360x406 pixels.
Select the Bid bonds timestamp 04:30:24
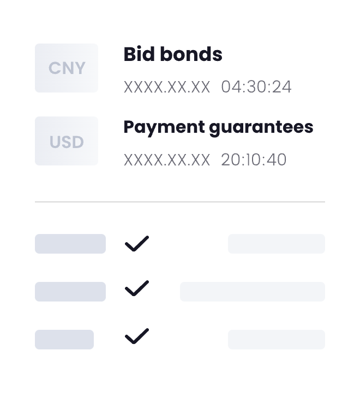tap(256, 87)
